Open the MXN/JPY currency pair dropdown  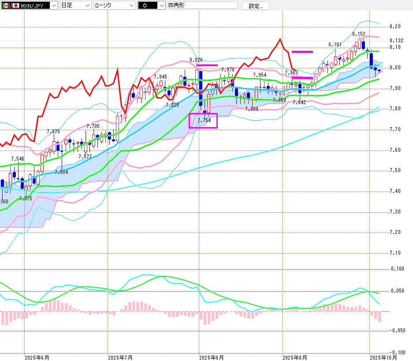coord(54,6)
